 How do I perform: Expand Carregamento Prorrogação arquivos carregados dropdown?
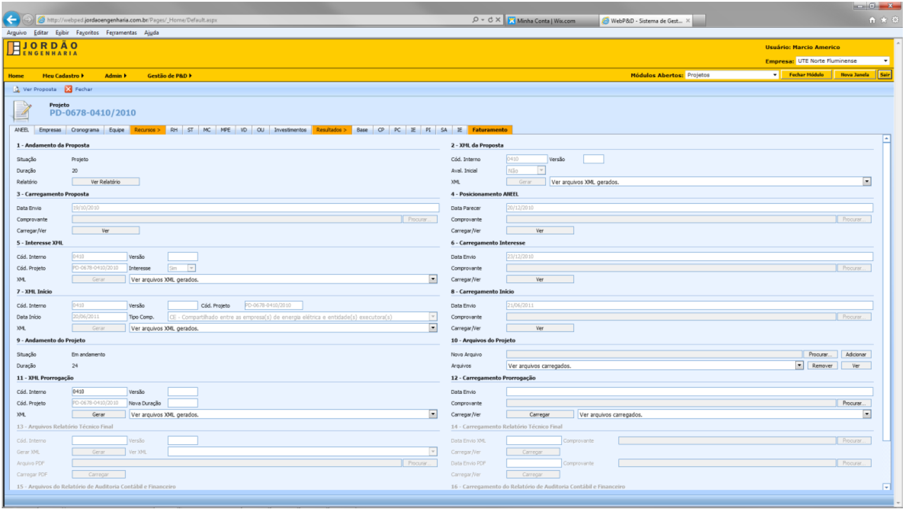tap(866, 415)
